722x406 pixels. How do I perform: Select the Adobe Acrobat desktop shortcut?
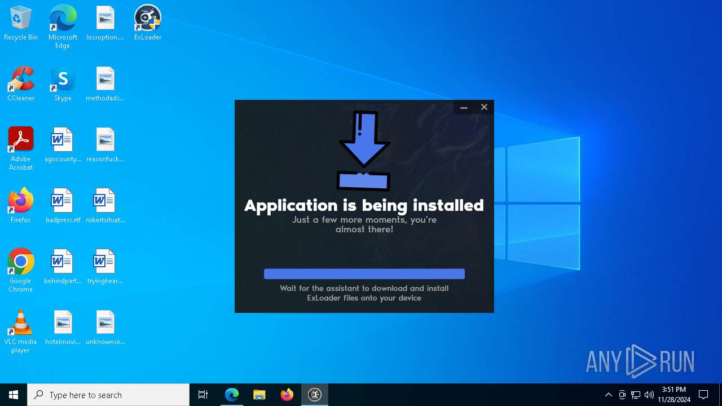point(21,149)
